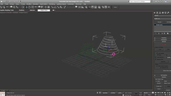Activate the Select and Move tool

tap(26, 7)
